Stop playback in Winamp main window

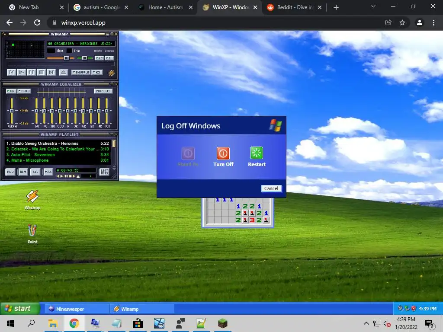(41, 73)
